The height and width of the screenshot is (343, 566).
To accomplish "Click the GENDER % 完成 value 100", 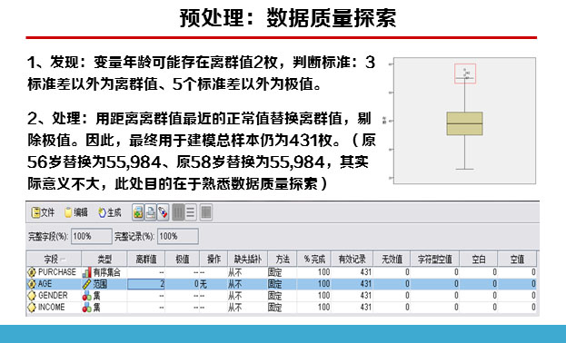I will 323,296.
